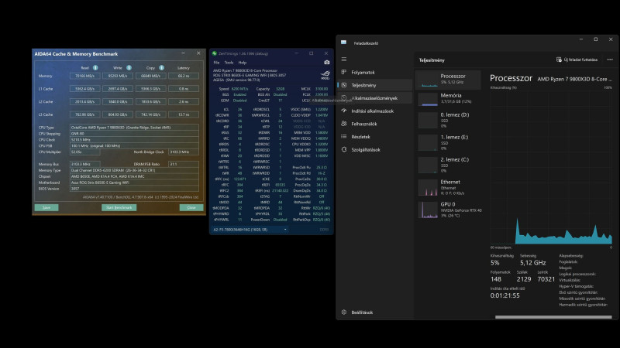Select the GPU 0 performance item
620x348 pixels.
pyautogui.click(x=449, y=210)
